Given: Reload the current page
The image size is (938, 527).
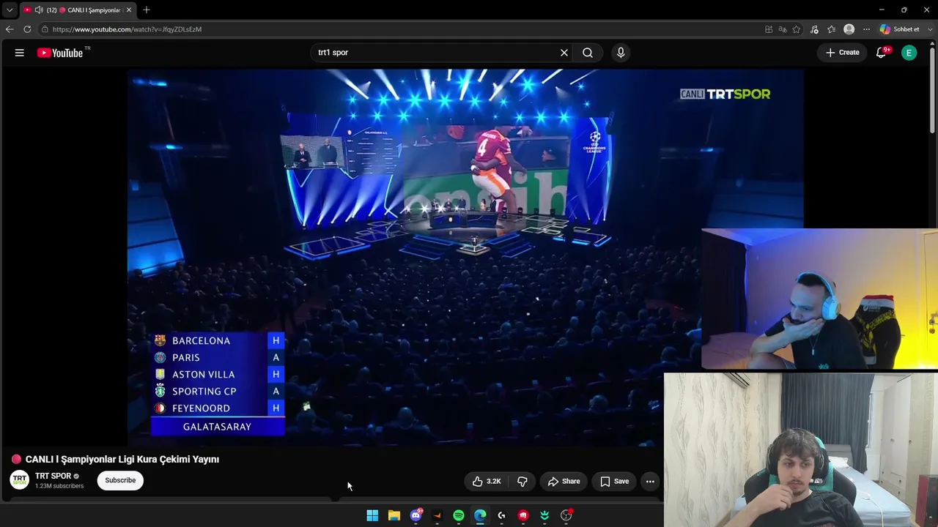Looking at the screenshot, I should point(27,29).
